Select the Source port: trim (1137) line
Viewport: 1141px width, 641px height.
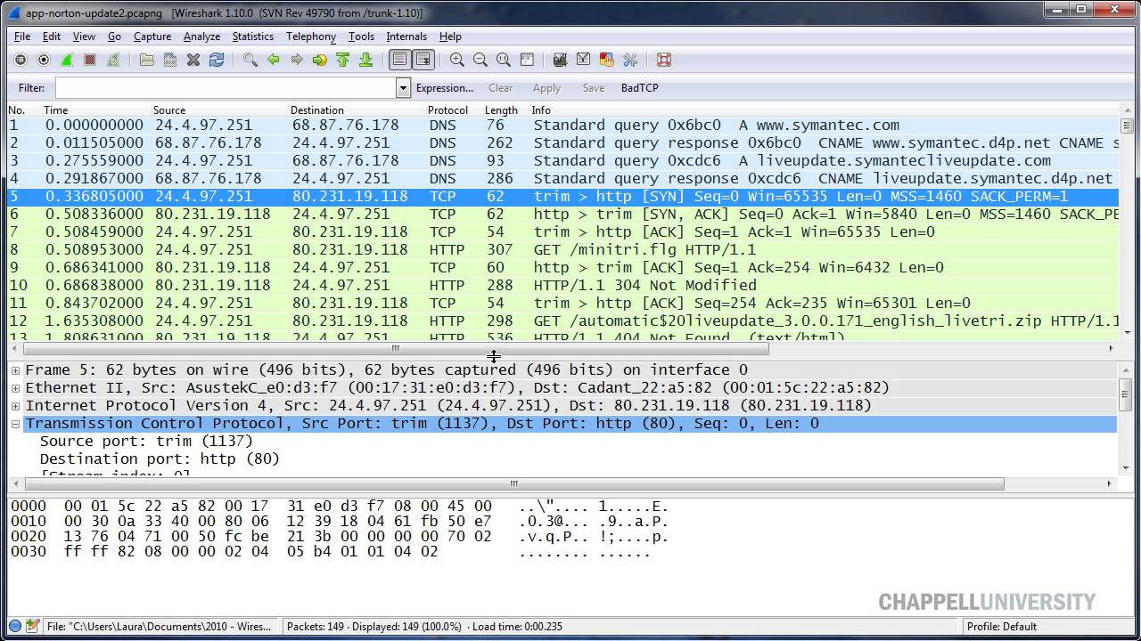click(146, 442)
